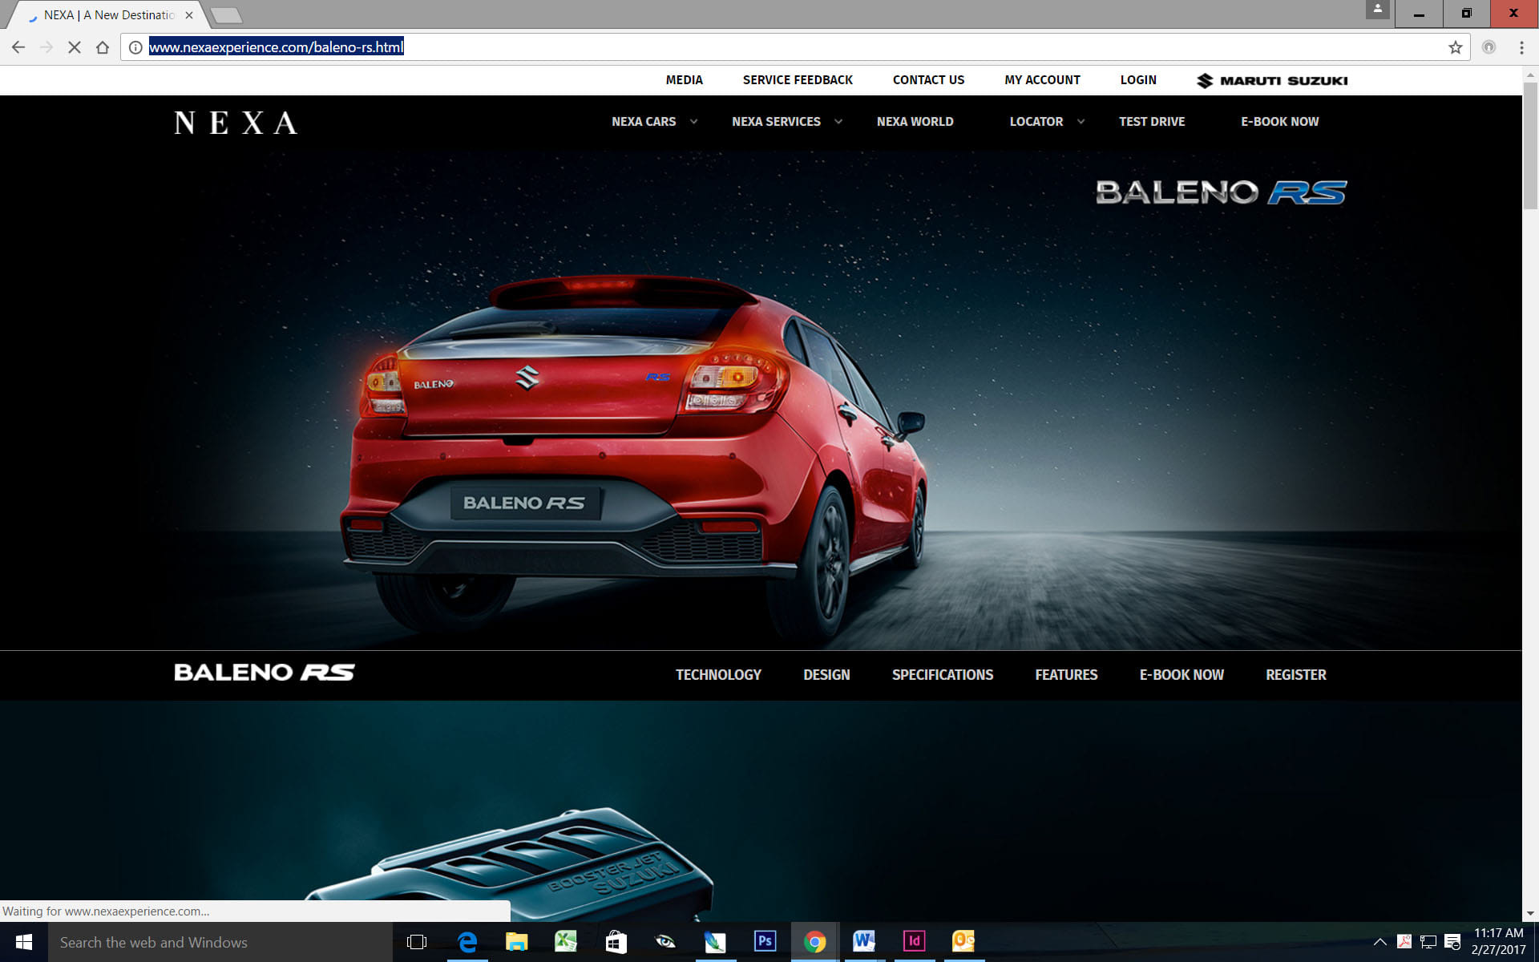Click the stop loading X button
Image resolution: width=1539 pixels, height=962 pixels.
(75, 47)
